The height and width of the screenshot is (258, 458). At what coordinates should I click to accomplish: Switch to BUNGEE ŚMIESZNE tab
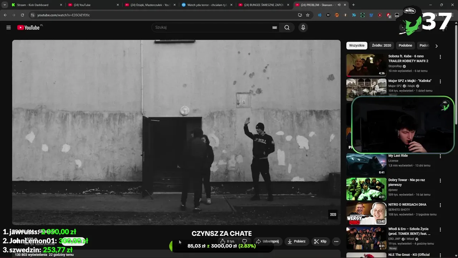coord(263,5)
